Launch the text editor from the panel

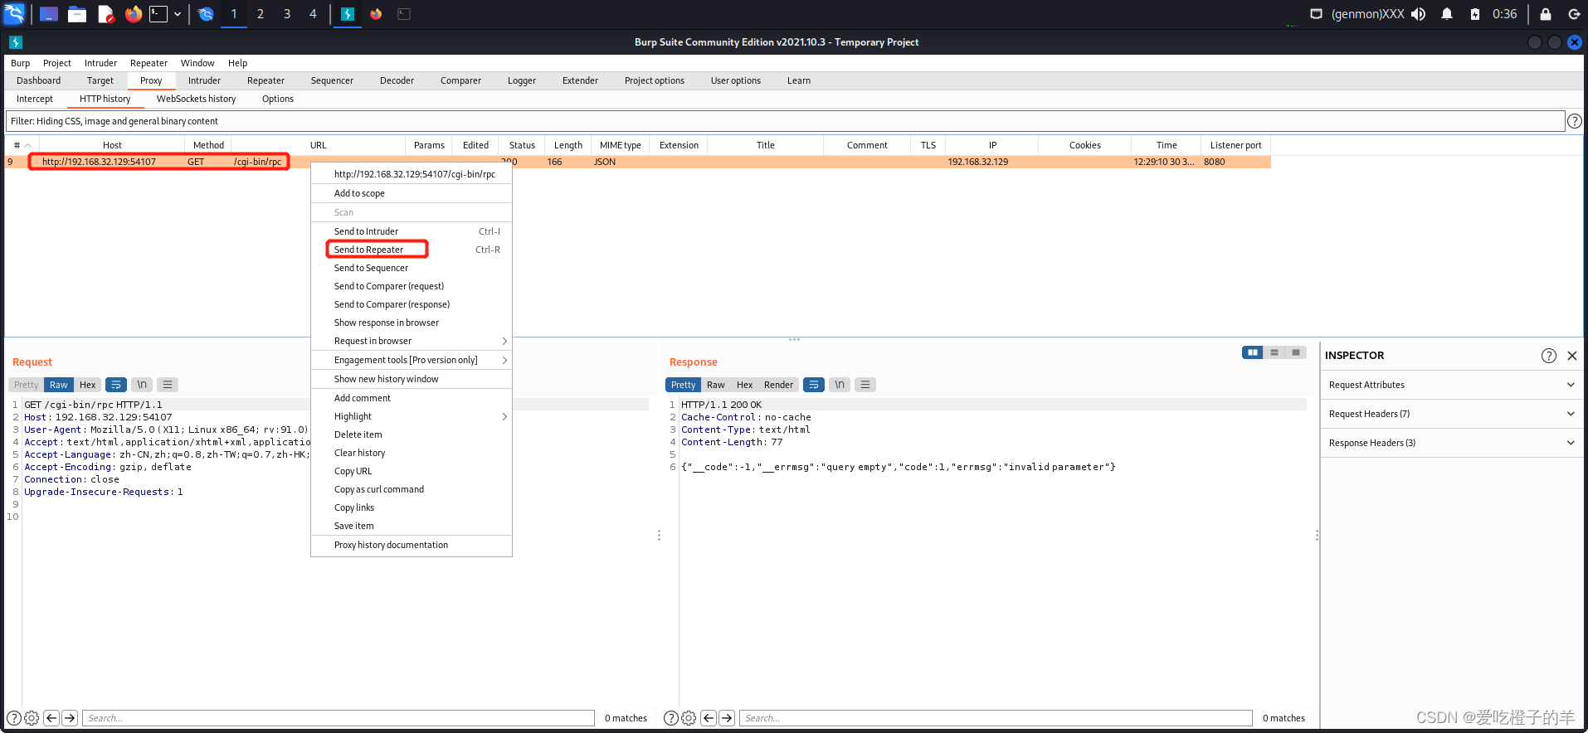pos(105,14)
